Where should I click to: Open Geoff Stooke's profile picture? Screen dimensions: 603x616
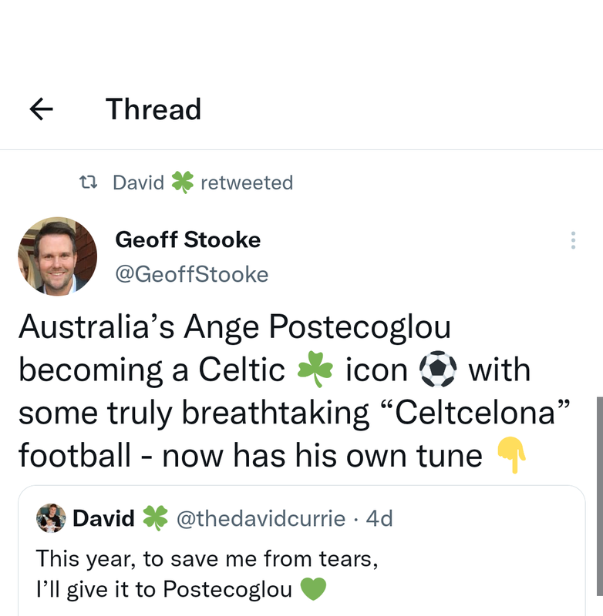click(57, 256)
